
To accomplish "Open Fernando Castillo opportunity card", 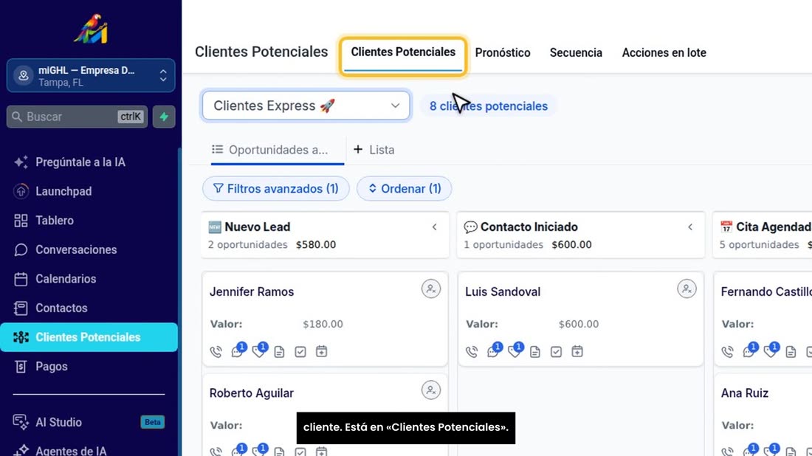I will (763, 319).
